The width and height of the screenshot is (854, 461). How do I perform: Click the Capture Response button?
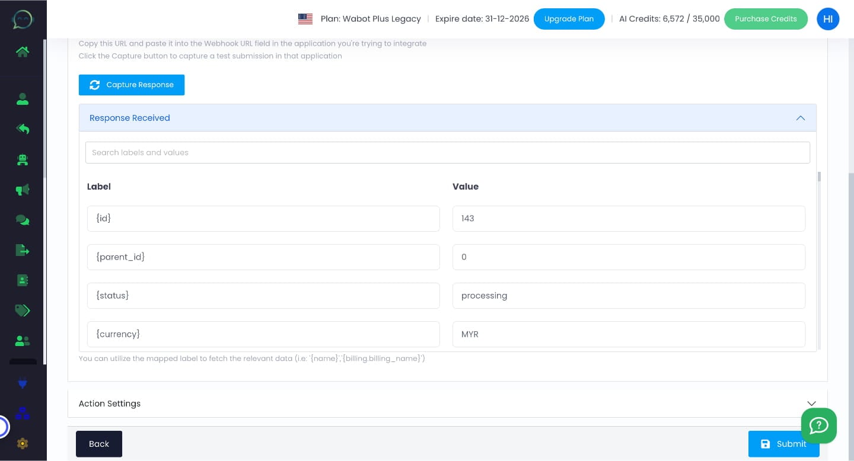click(x=132, y=85)
